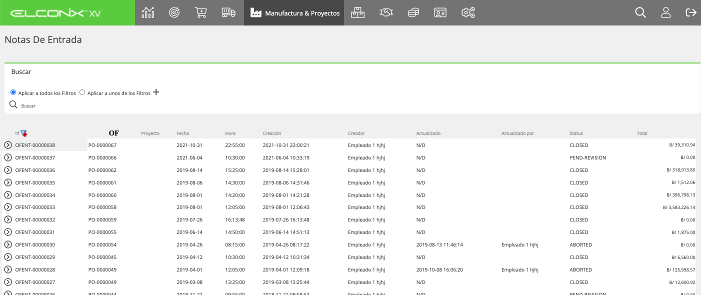Screen dimensions: 701x295
Task: Expand row OFENT-00000037
Action: coord(8,157)
